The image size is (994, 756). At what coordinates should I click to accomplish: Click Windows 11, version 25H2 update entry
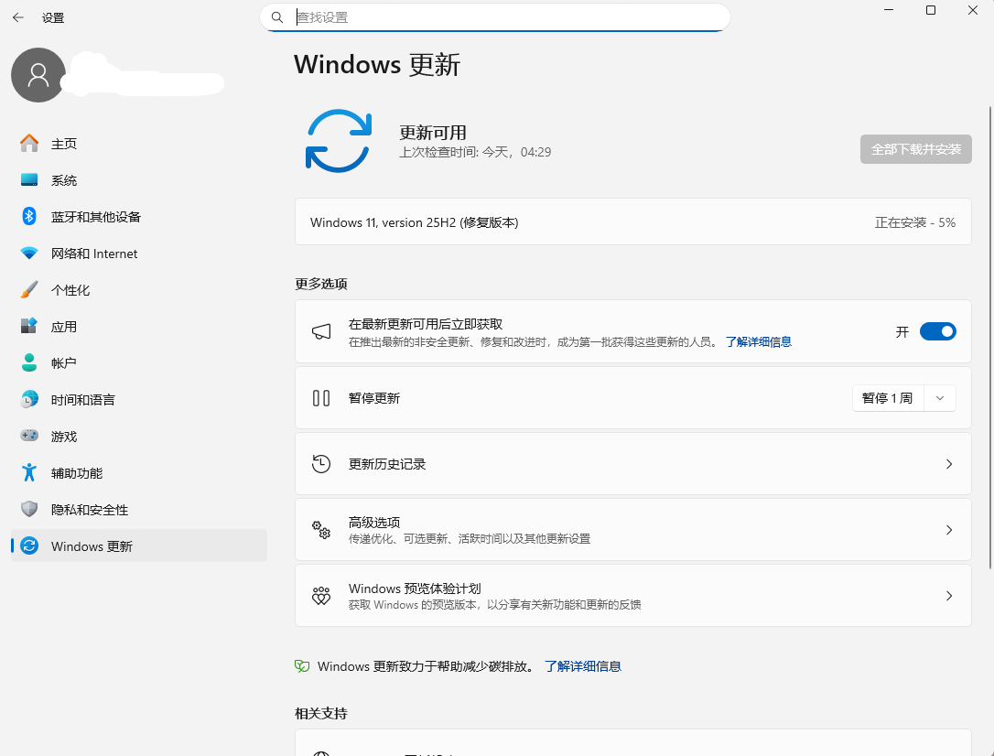click(x=633, y=221)
